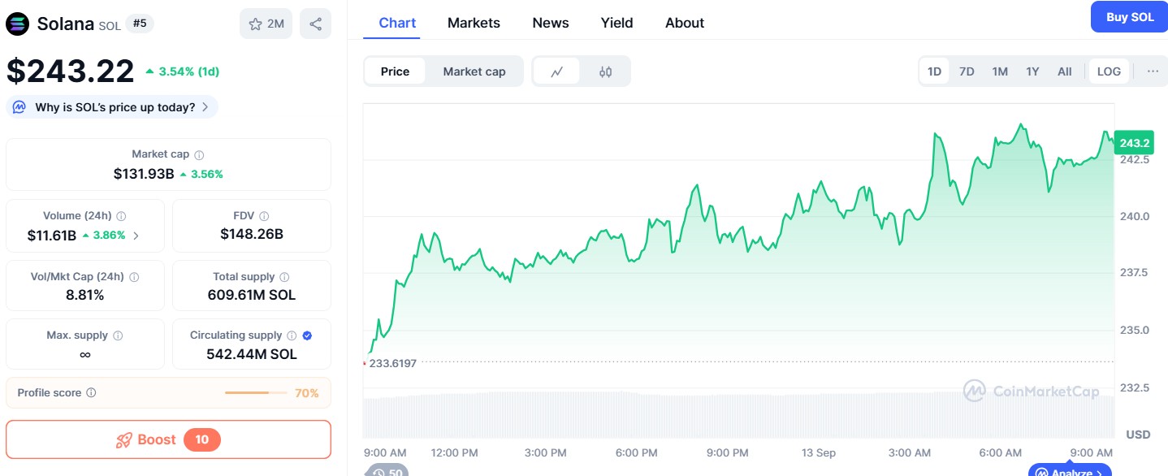The height and width of the screenshot is (476, 1168).
Task: Click Circulating supply info icon
Action: 292,335
